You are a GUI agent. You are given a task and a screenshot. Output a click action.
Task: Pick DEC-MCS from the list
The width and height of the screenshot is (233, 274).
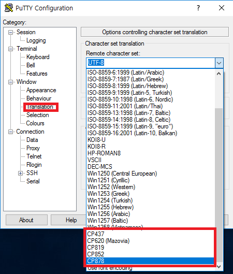[151, 167]
